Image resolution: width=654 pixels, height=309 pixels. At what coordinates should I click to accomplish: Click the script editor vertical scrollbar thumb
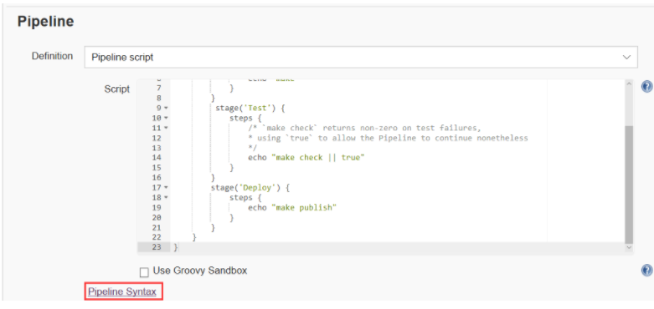[x=629, y=185]
